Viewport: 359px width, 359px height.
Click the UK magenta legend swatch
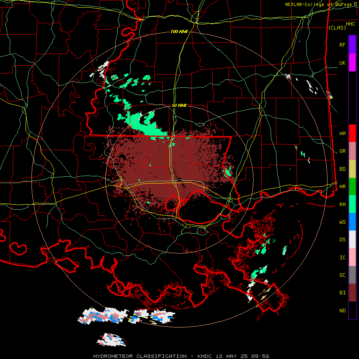click(352, 63)
